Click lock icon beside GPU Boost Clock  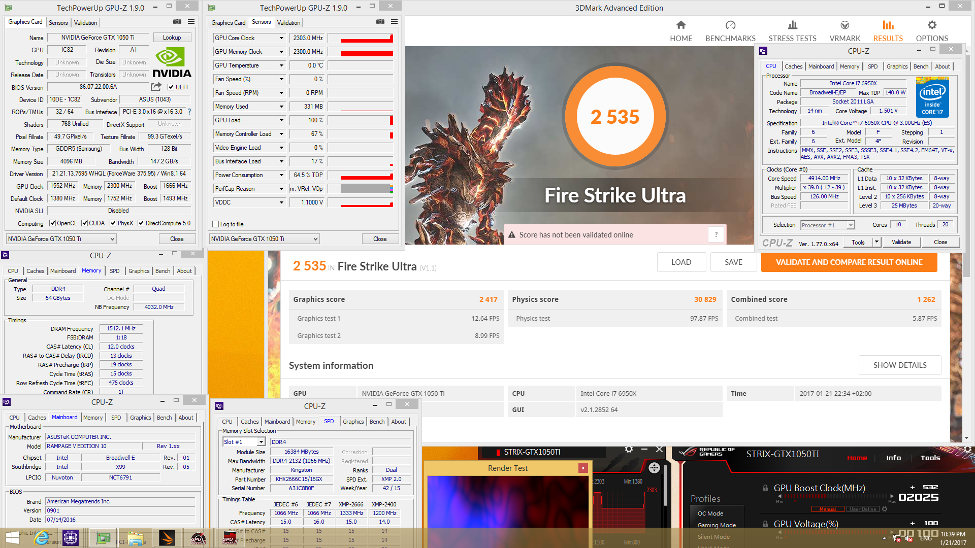coord(765,488)
